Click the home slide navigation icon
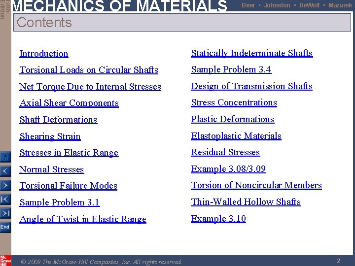This screenshot has width=355, height=266. click(x=5, y=157)
